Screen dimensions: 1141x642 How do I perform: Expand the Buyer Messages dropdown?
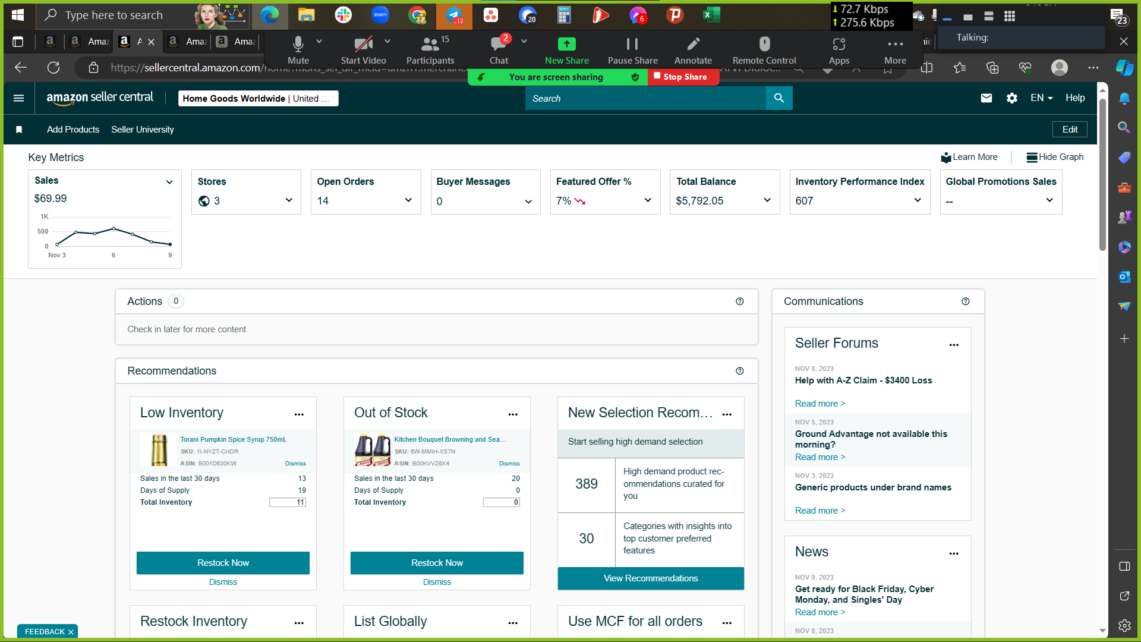(x=528, y=202)
